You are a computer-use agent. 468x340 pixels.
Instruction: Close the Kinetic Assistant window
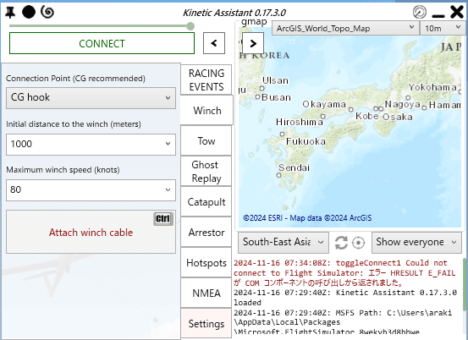point(457,12)
